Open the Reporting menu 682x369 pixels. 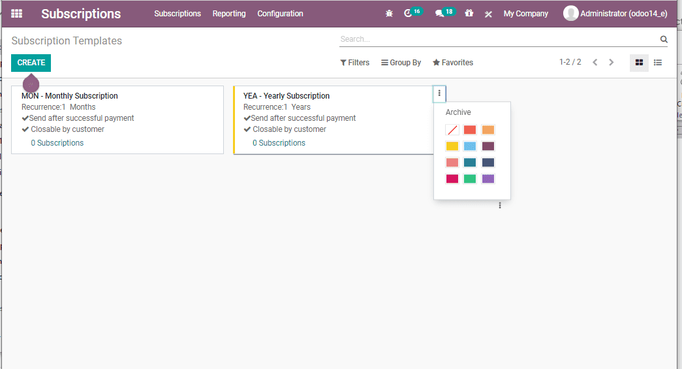click(x=229, y=14)
